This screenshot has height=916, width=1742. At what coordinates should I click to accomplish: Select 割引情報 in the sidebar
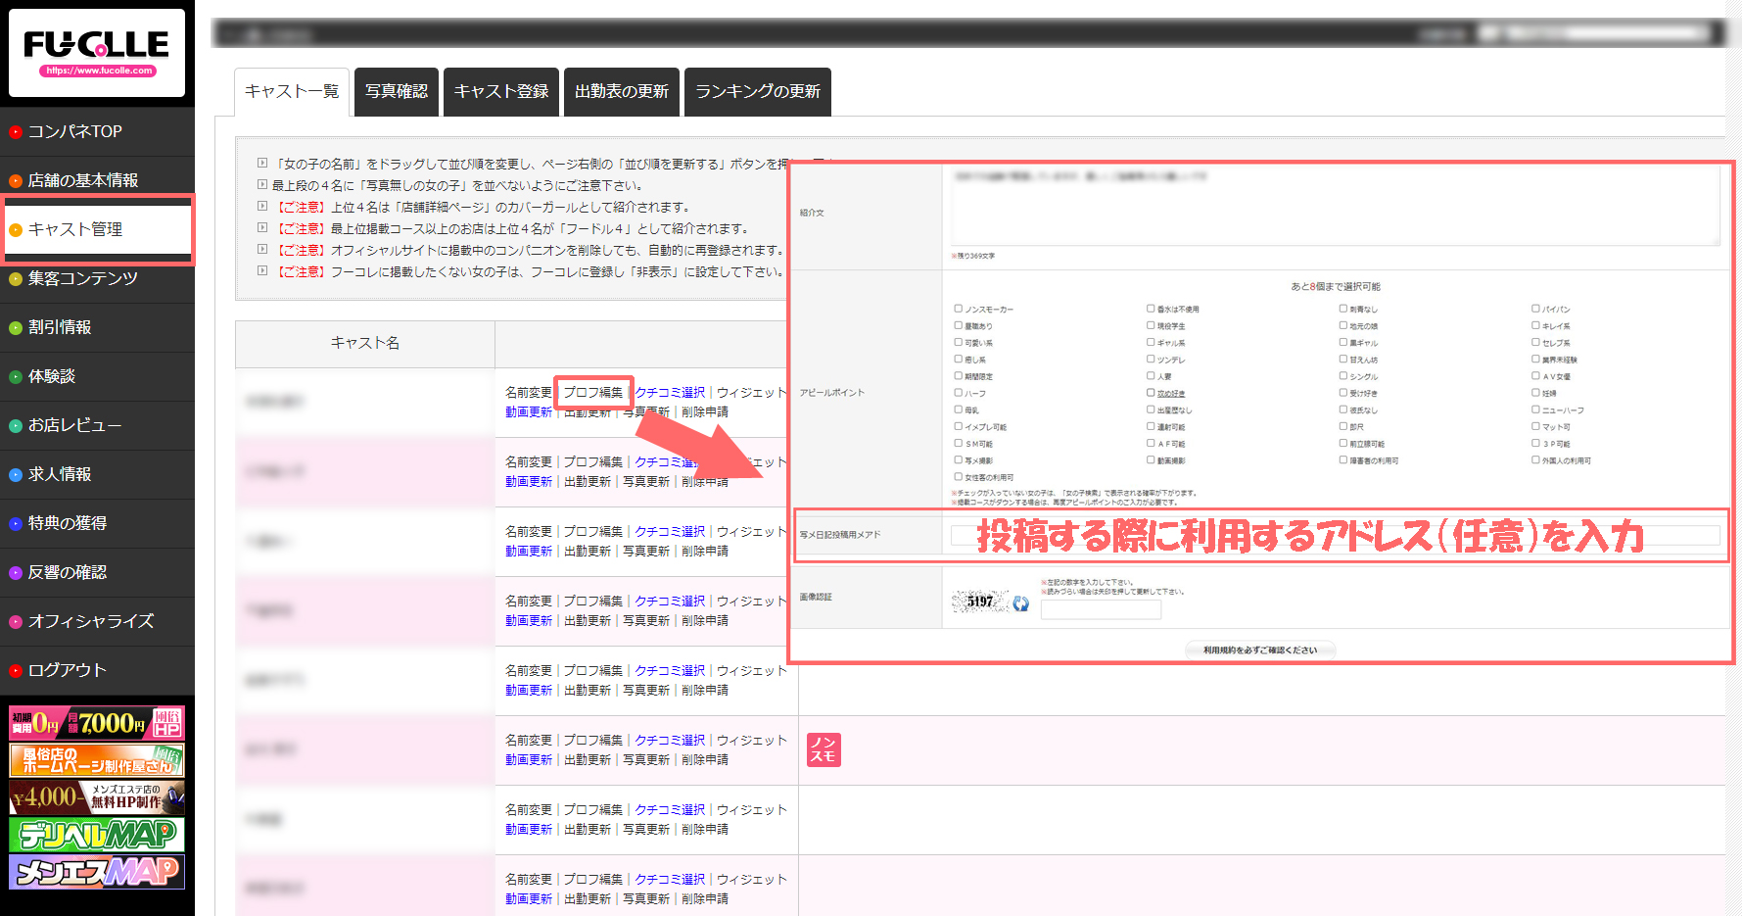60,327
